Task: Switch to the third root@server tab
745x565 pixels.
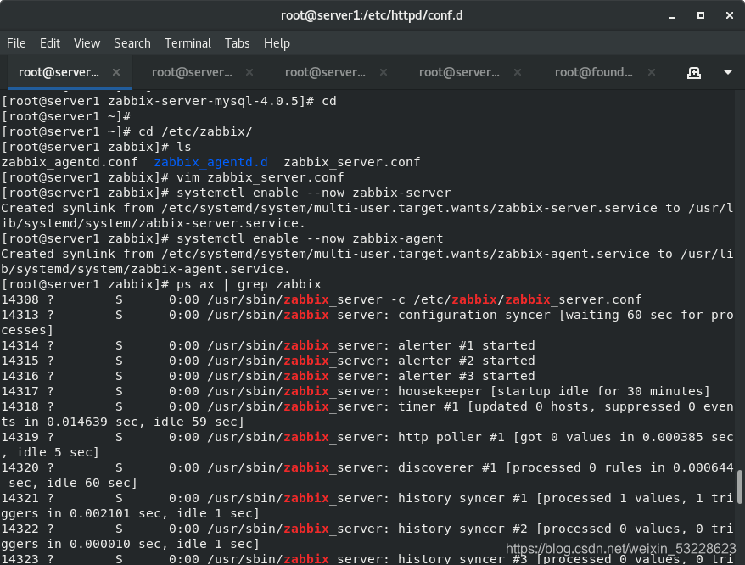Action: [325, 72]
